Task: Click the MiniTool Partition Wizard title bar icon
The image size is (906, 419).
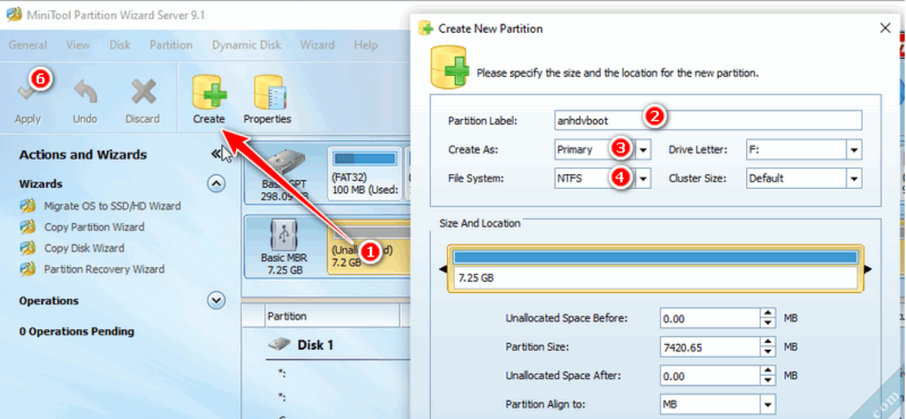Action: pyautogui.click(x=14, y=14)
